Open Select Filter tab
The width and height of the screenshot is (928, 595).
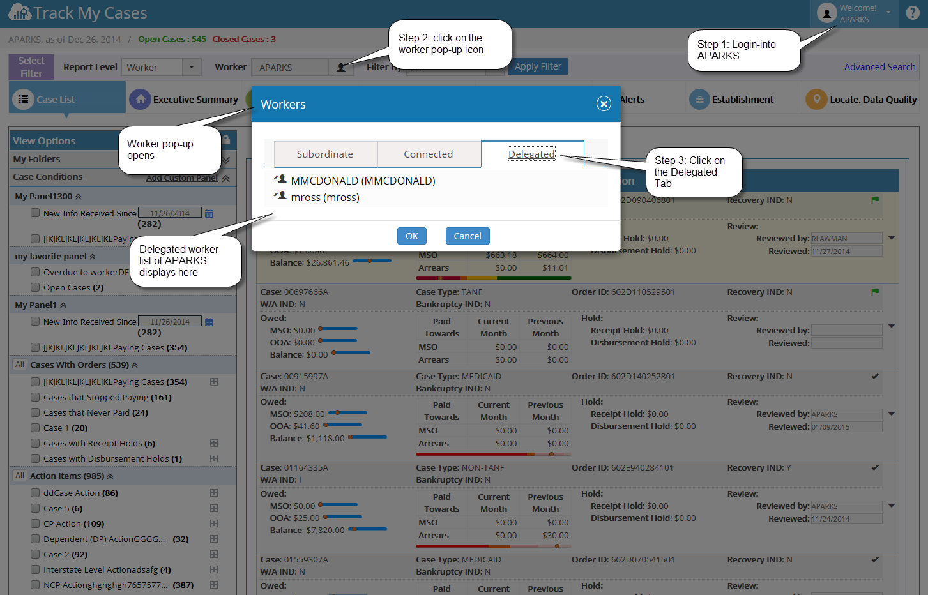[x=31, y=67]
